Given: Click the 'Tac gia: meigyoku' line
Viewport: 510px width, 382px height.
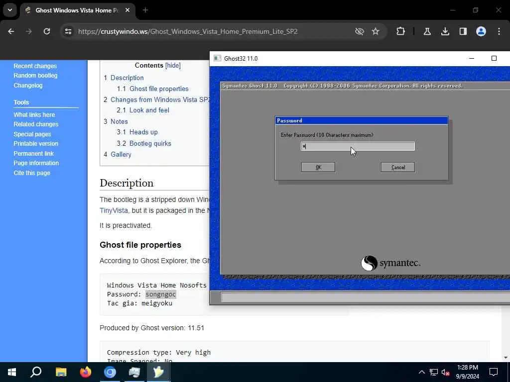Looking at the screenshot, I should [139, 303].
